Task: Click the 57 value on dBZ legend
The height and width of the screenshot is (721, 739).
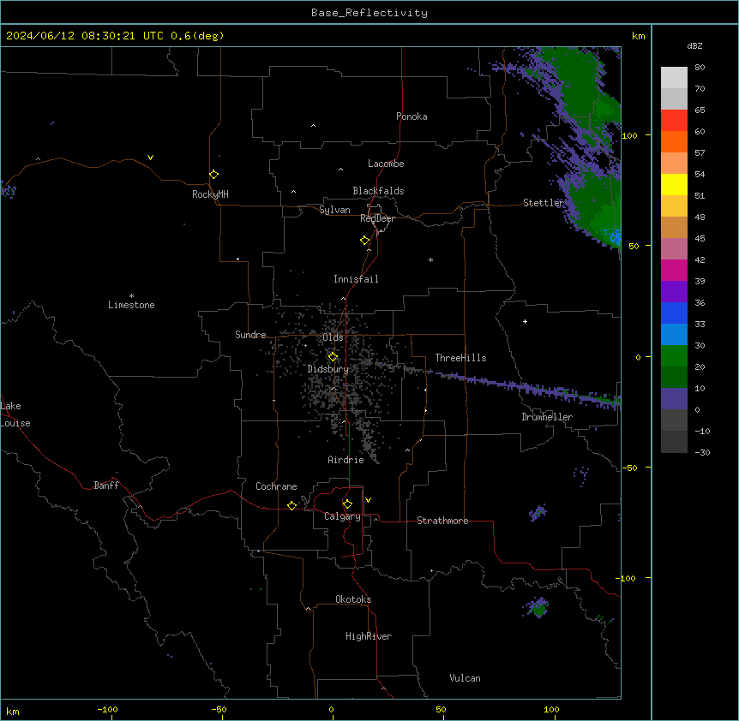Action: [700, 153]
